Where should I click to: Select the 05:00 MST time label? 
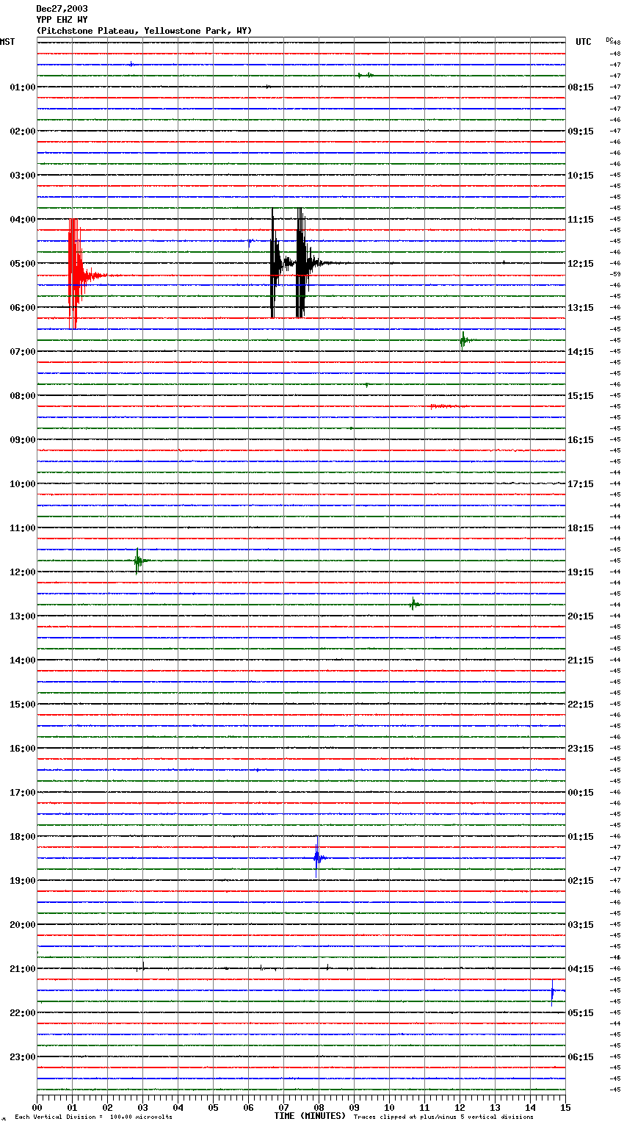pyautogui.click(x=23, y=264)
